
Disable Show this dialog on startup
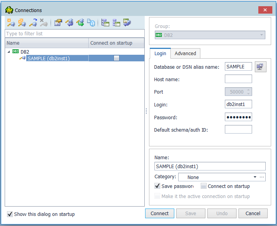coord(10,214)
